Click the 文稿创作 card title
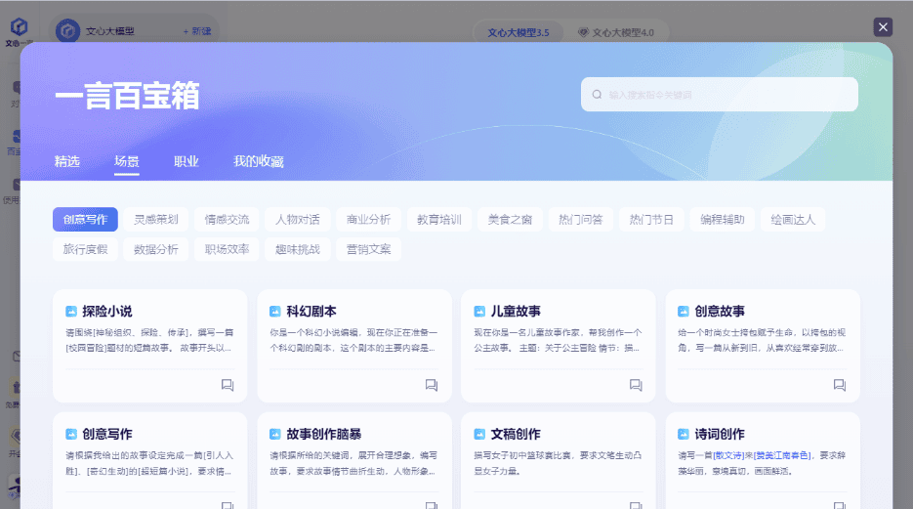Viewport: 913px width, 509px height. pos(516,434)
